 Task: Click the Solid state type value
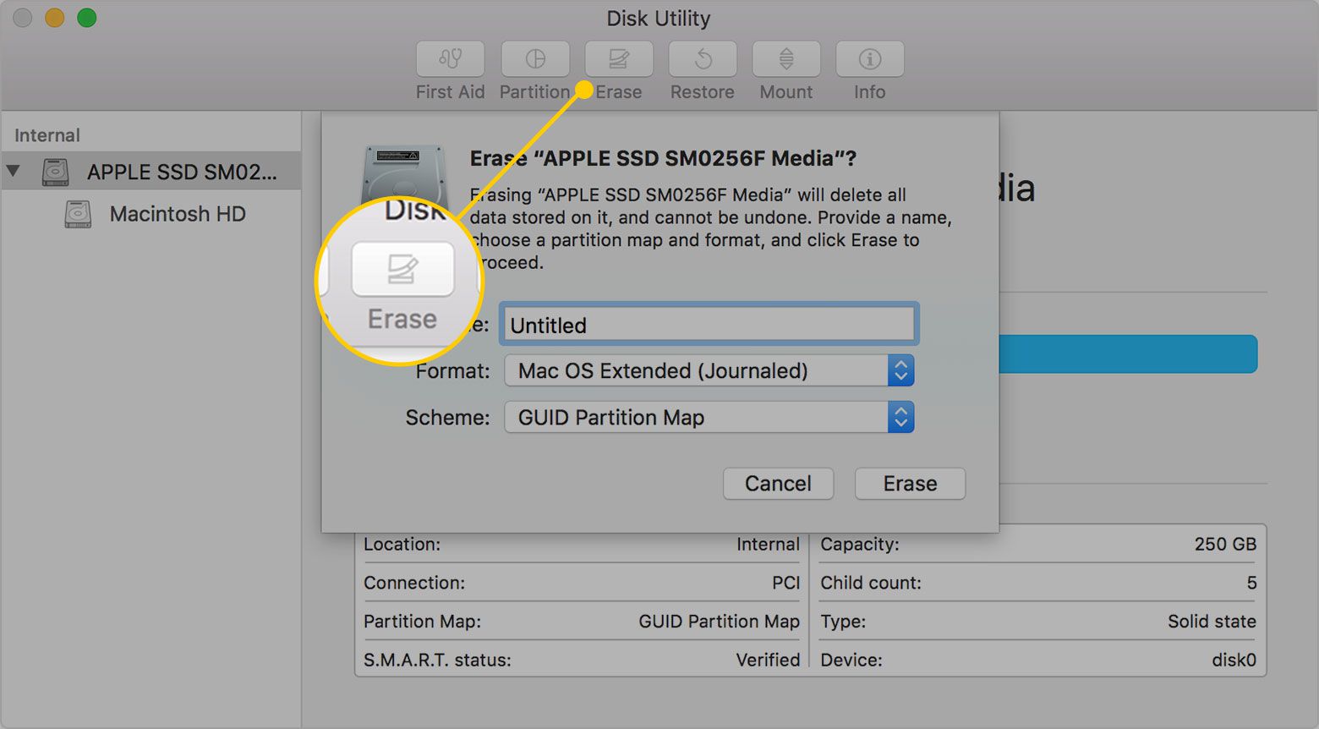(x=1212, y=622)
